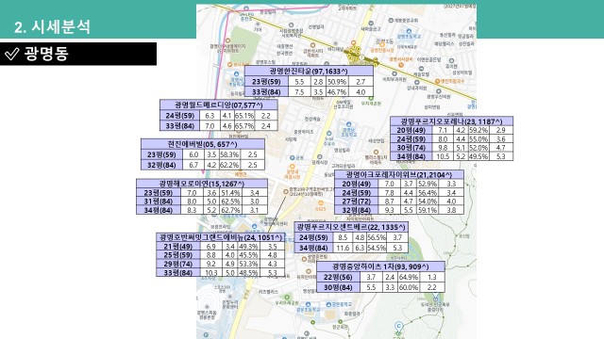This screenshot has width=604, height=339.
Task: Click the 49.5% cell in 광명푸르지오포레나 table
Action: (x=478, y=156)
